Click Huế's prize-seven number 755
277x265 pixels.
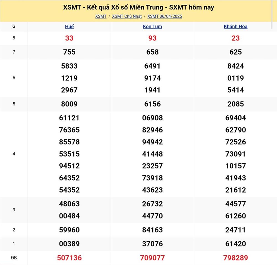click(x=69, y=52)
